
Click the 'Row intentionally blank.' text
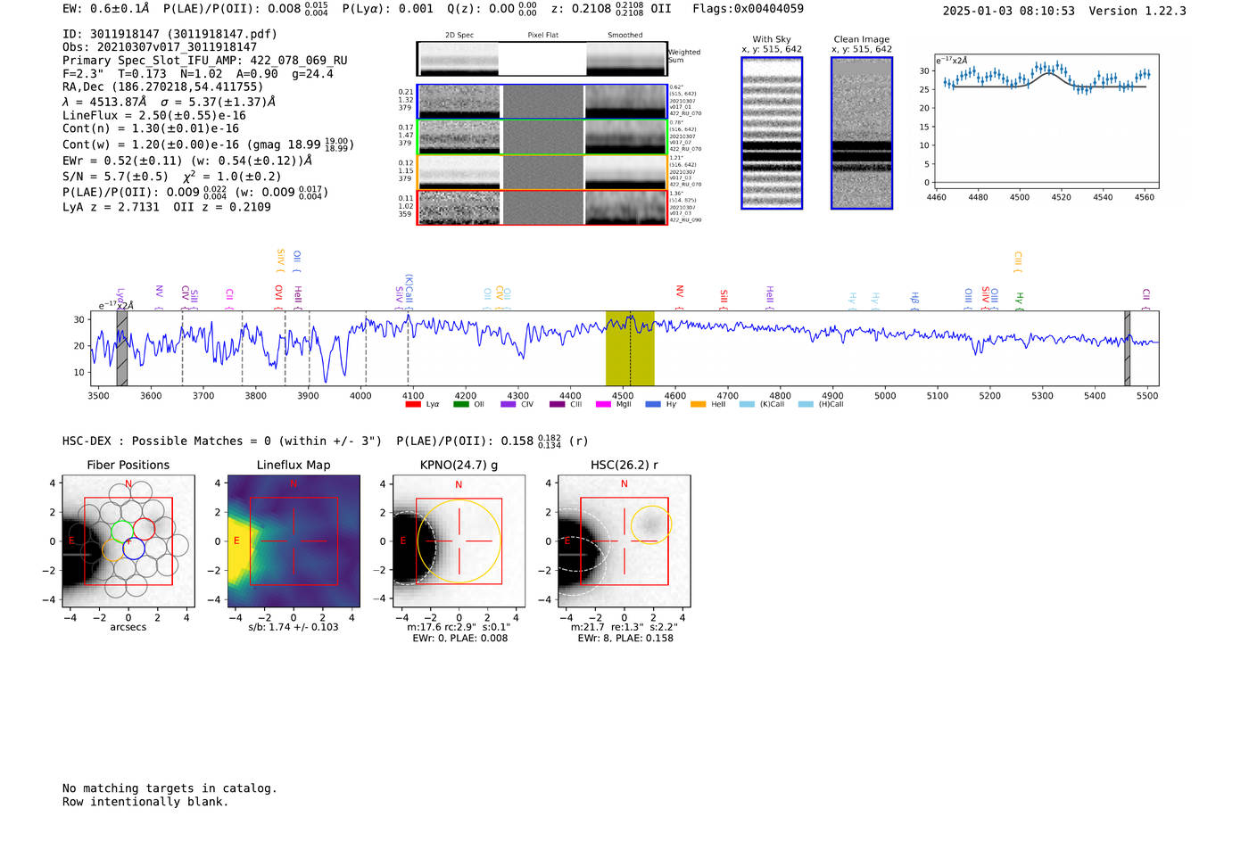145,802
